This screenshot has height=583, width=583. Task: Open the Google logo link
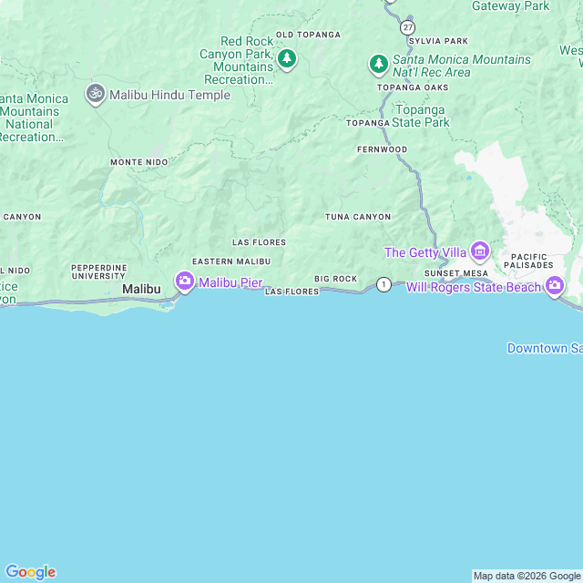(31, 572)
